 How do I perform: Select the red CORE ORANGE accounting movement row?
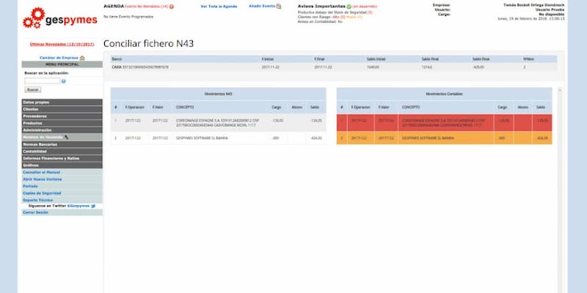(x=443, y=122)
